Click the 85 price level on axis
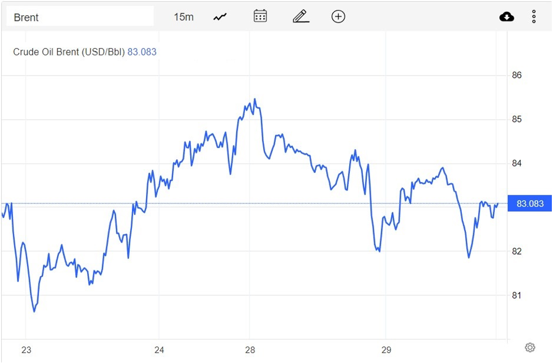Viewport: 553px width, 363px height. click(516, 119)
